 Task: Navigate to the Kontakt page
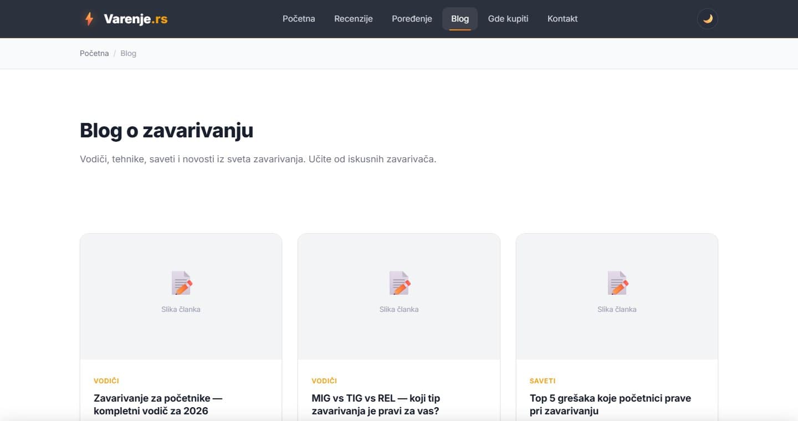pos(562,19)
